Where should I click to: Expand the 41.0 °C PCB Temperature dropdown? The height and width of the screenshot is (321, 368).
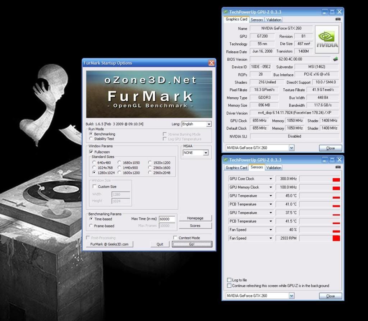271,204
